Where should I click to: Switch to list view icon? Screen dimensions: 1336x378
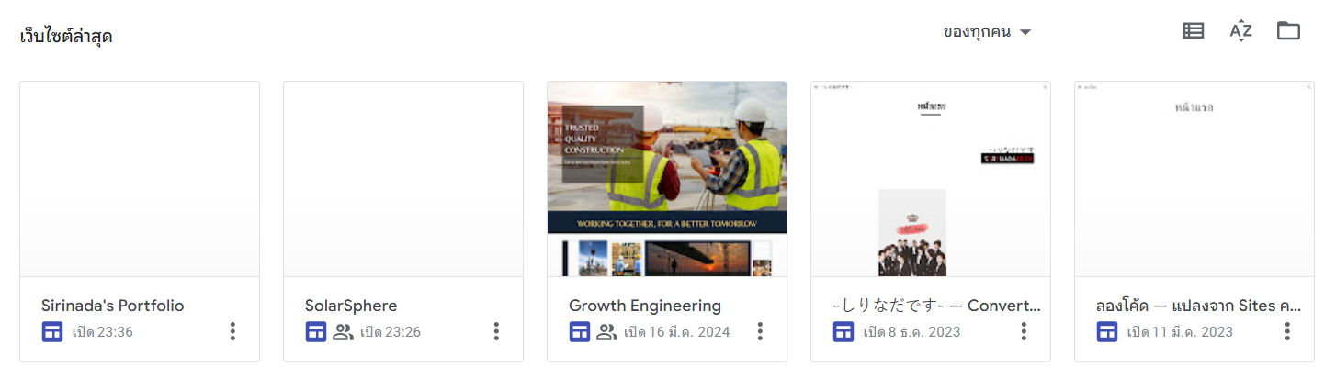pyautogui.click(x=1193, y=31)
